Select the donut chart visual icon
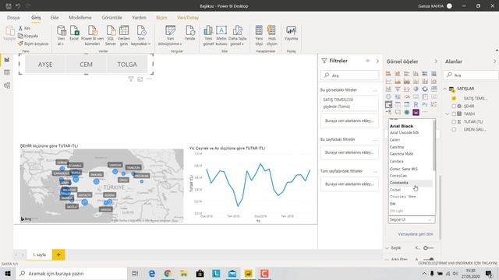The width and height of the screenshot is (499, 280). coord(425,89)
